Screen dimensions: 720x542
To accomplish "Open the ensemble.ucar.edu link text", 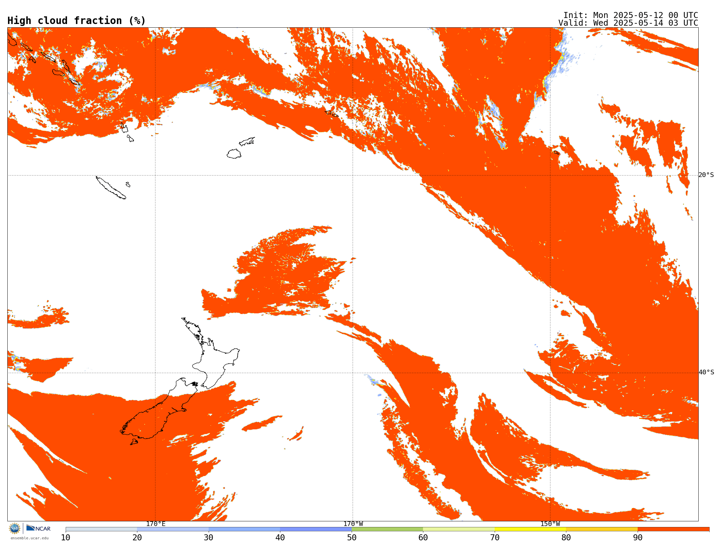I will click(x=29, y=538).
